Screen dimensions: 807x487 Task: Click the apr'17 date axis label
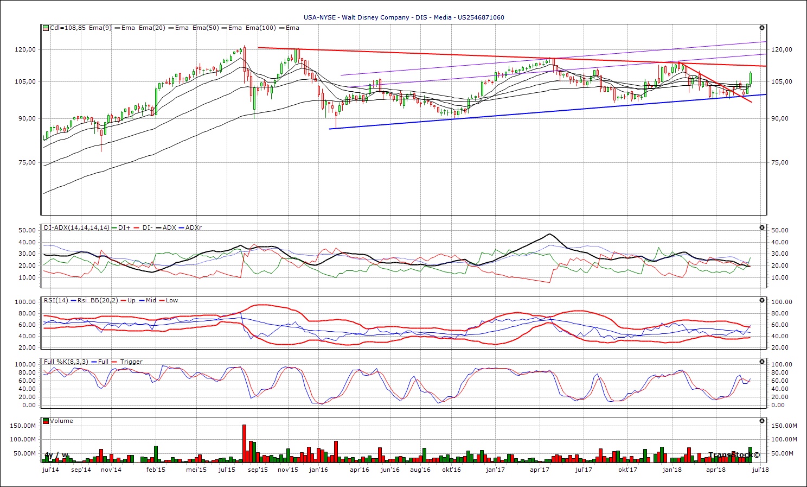pos(540,470)
